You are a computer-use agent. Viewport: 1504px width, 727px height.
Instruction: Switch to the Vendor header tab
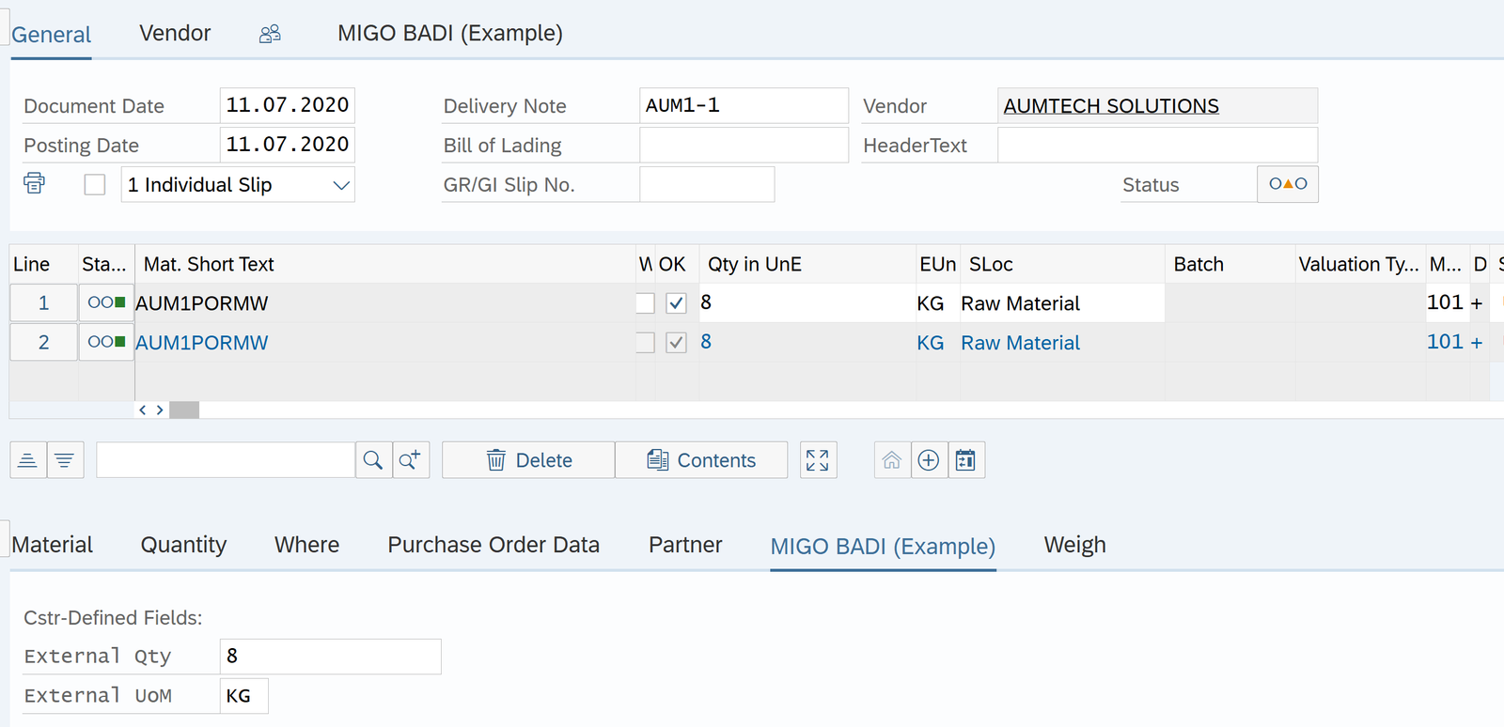175,34
